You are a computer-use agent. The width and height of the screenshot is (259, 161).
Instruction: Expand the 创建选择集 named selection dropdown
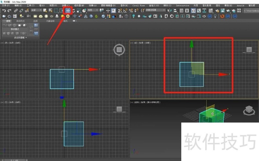155,10
